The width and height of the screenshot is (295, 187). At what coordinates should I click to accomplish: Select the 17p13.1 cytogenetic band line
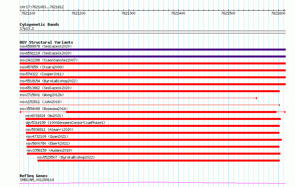[x=152, y=32]
